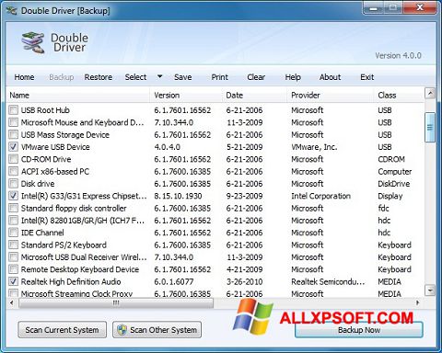The image size is (442, 353).
Task: Click the Select menu item
Action: [135, 77]
